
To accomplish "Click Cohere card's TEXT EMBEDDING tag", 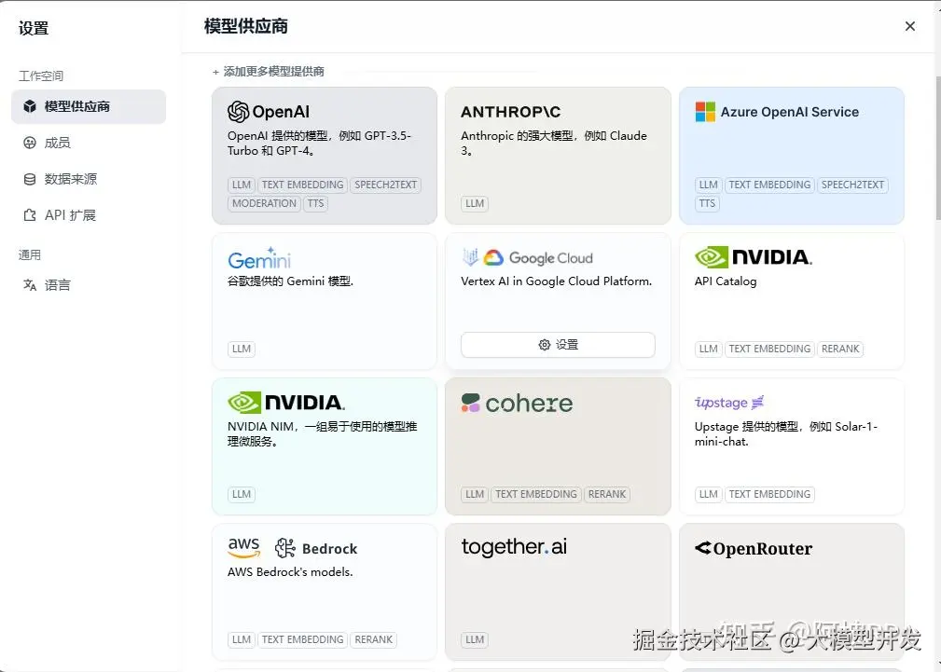I will coord(536,494).
